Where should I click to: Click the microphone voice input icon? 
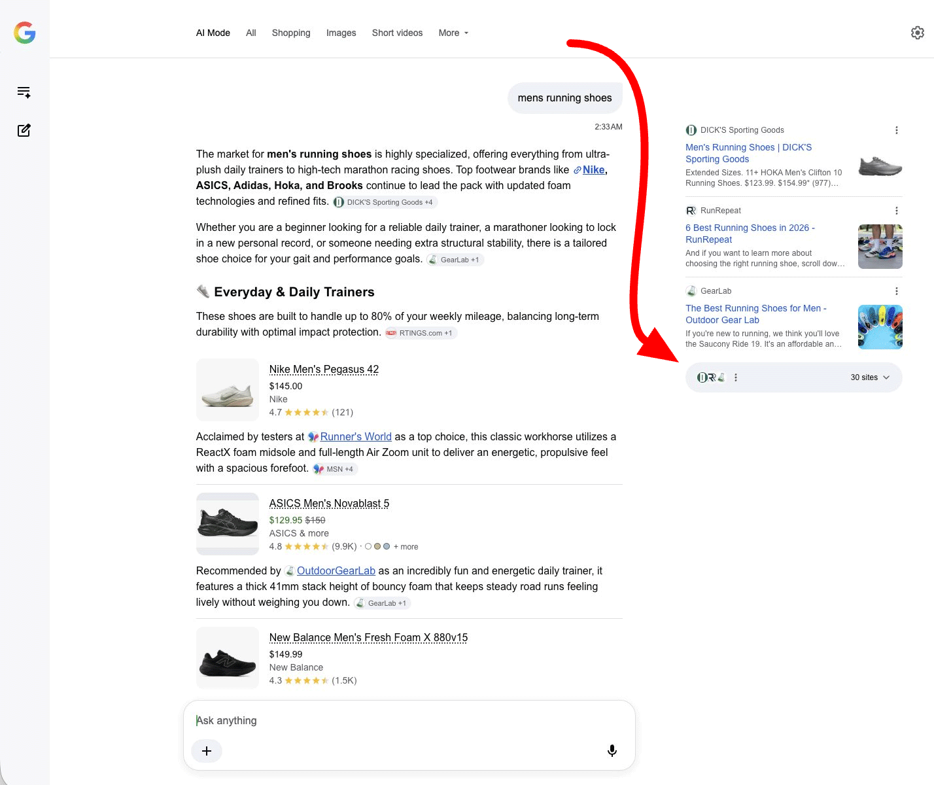(x=612, y=751)
